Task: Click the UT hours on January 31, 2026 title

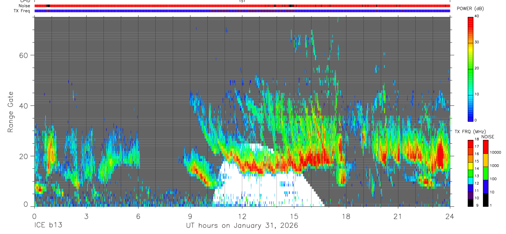Action: (241, 226)
